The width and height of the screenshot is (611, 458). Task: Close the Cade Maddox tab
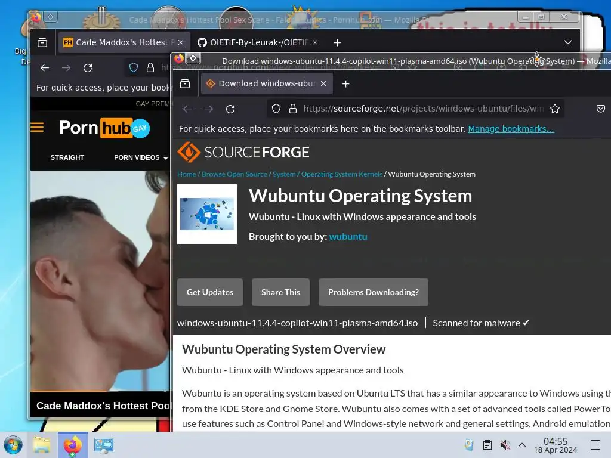point(181,42)
